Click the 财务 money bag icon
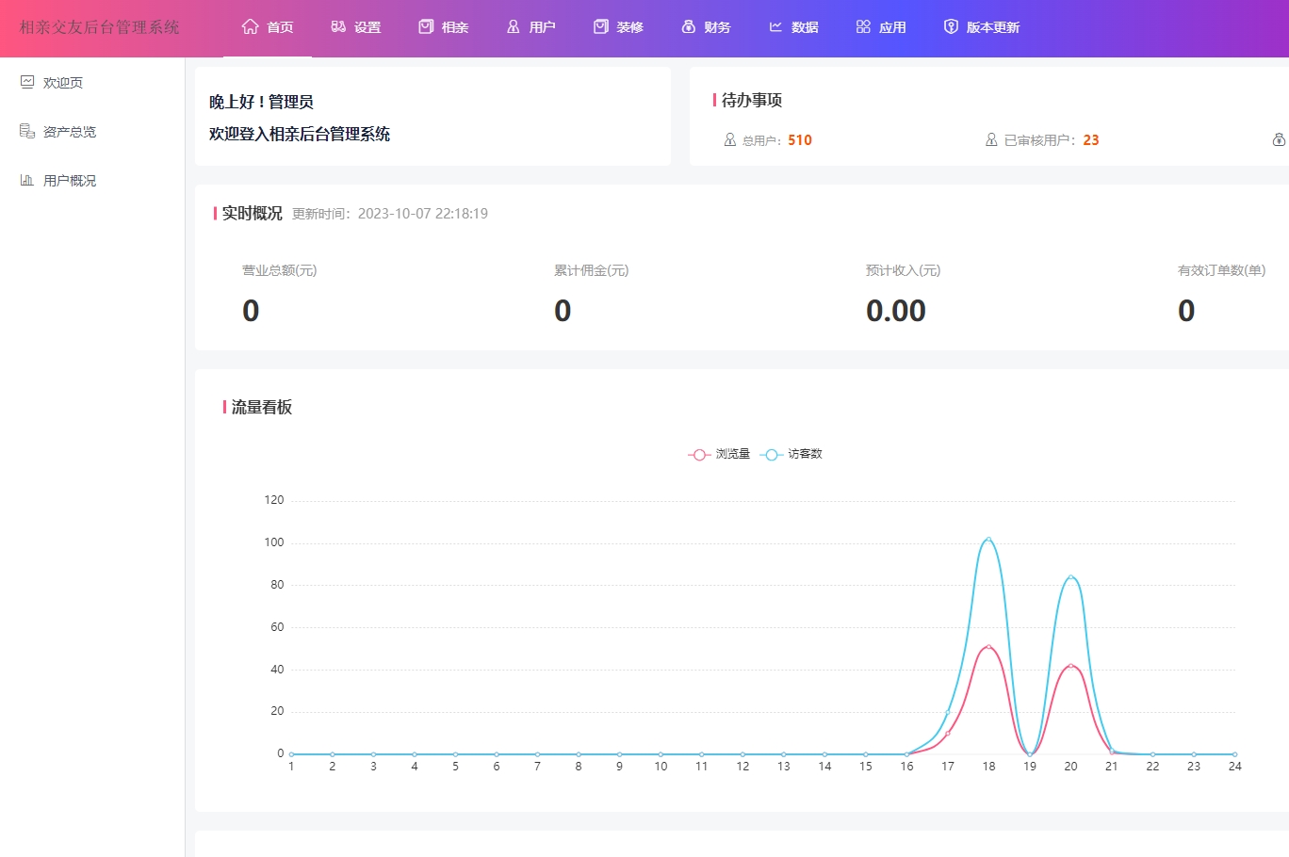The height and width of the screenshot is (857, 1289). pyautogui.click(x=688, y=27)
